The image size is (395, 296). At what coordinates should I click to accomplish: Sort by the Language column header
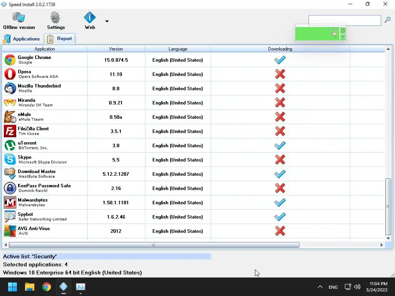coord(178,49)
